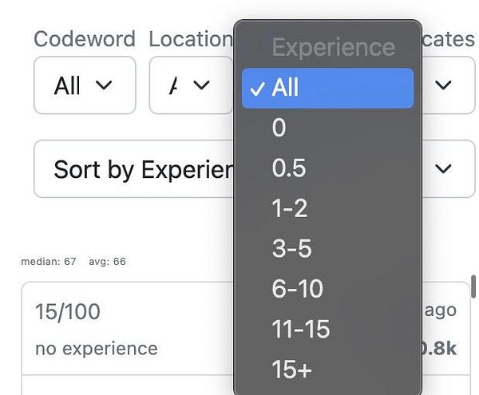The image size is (479, 395).
Task: Click chevron arrow in Codeword dropdown
Action: pos(104,85)
